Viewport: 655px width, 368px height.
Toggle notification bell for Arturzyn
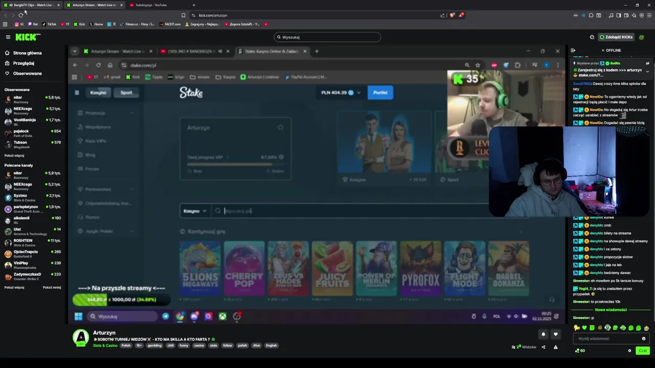(x=543, y=334)
